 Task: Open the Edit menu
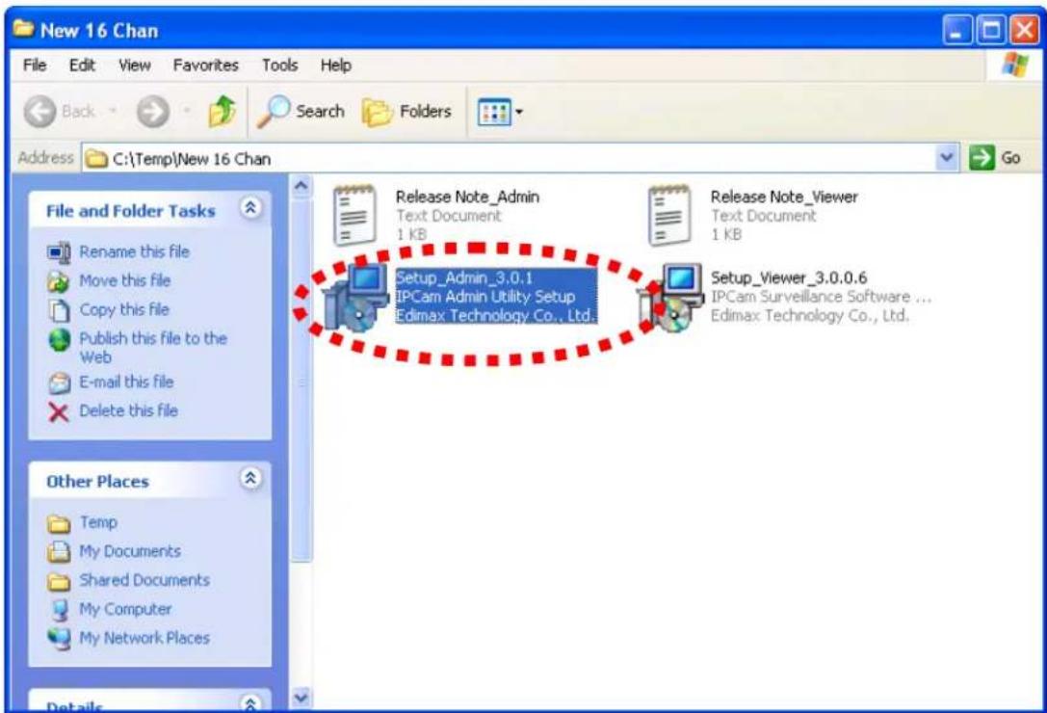(x=82, y=66)
